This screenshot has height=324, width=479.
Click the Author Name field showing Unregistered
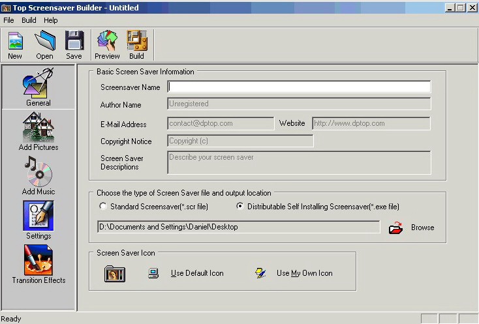(299, 104)
